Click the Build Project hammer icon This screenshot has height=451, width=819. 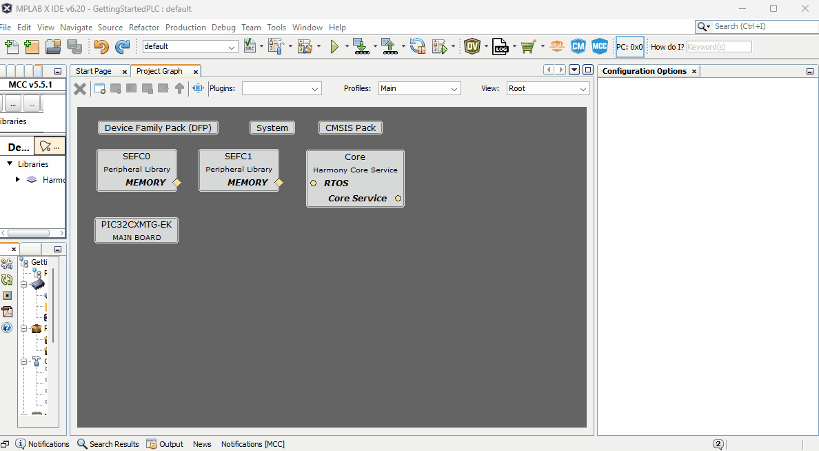tap(275, 46)
